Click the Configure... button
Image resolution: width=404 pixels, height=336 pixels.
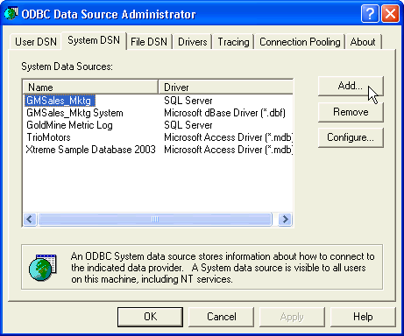pos(351,137)
